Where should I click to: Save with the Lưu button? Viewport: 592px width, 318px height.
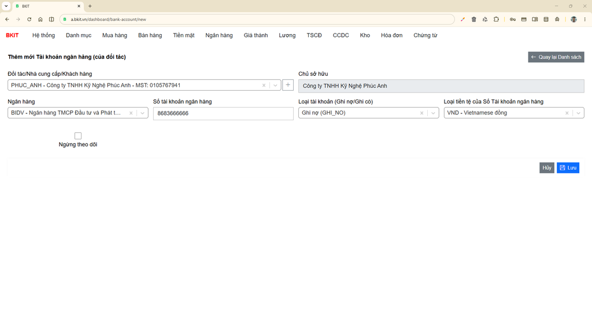(x=568, y=168)
